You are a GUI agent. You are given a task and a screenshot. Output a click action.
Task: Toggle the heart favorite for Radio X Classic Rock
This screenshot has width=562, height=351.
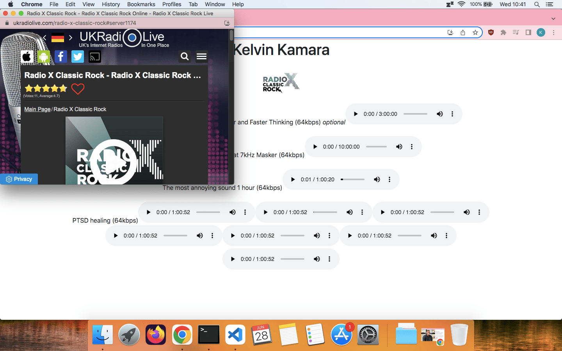[x=78, y=89]
